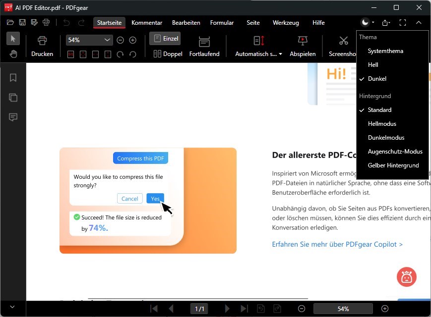
Task: Switch theme to Hell
Action: (x=392, y=65)
